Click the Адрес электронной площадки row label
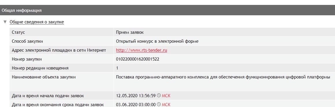Image resolution: width=335 pixels, height=107 pixels. [59, 50]
